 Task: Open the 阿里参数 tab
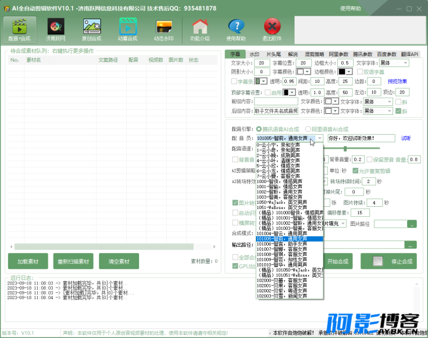pos(338,54)
